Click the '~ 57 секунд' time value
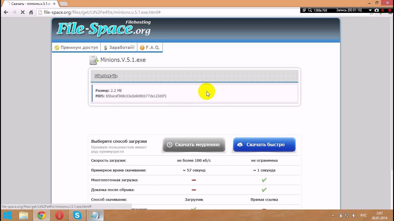Image resolution: width=394 pixels, height=221 pixels. (x=194, y=170)
